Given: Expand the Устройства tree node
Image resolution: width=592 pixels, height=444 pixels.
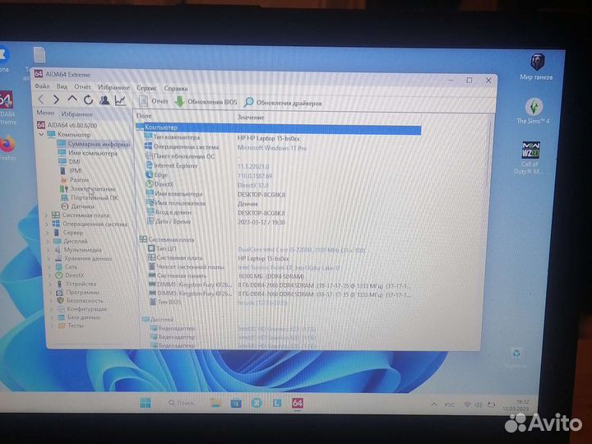Looking at the screenshot, I should pyautogui.click(x=51, y=284).
